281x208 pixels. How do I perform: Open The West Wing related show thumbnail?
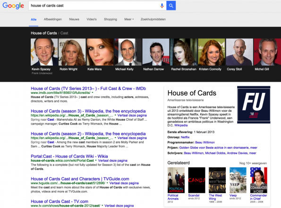tap(217, 180)
